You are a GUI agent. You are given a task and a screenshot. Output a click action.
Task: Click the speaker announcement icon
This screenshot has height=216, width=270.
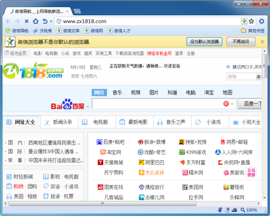pos(228,67)
